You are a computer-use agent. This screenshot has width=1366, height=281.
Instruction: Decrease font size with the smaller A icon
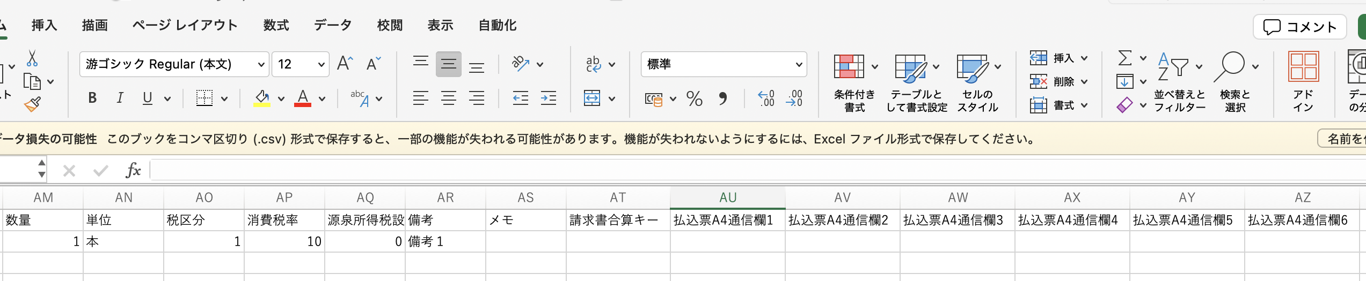(373, 64)
